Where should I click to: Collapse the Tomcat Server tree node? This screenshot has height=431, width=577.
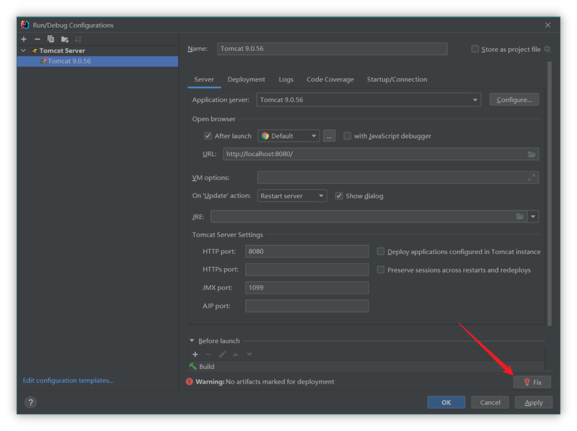[24, 51]
